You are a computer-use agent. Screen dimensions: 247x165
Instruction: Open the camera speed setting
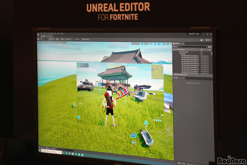click(168, 44)
